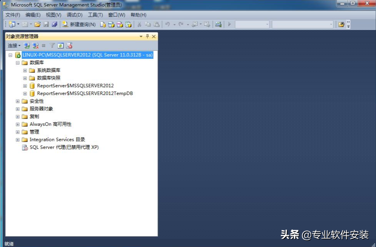Open the 对象资源管理器 window position dropdown arrow

click(141, 37)
